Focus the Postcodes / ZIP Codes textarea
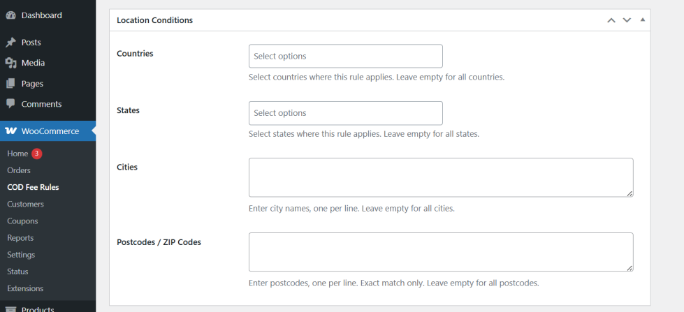 (440, 252)
